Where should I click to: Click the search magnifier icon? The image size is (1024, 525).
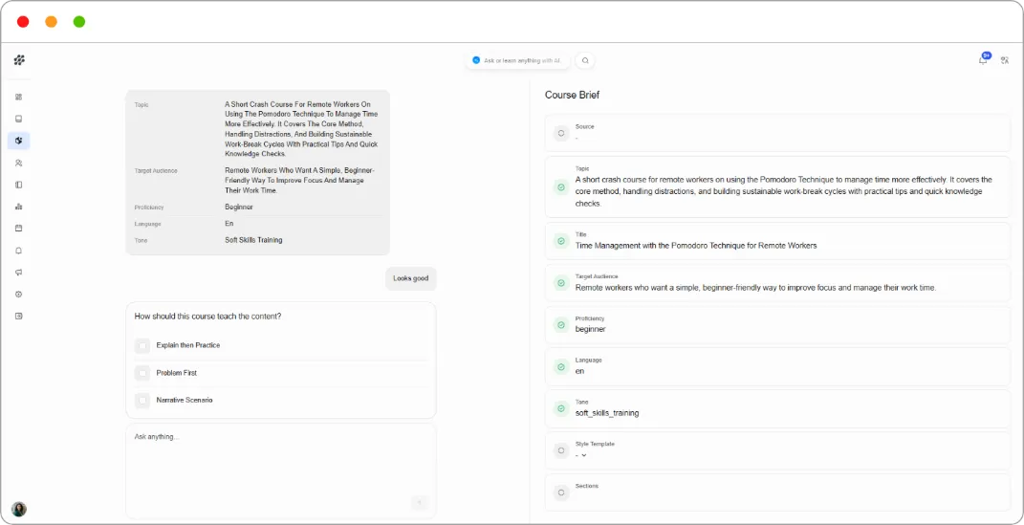585,61
